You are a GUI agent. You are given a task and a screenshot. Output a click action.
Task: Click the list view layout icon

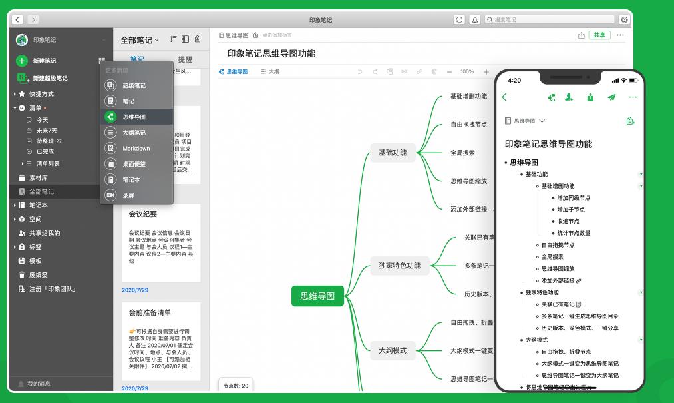pyautogui.click(x=185, y=39)
